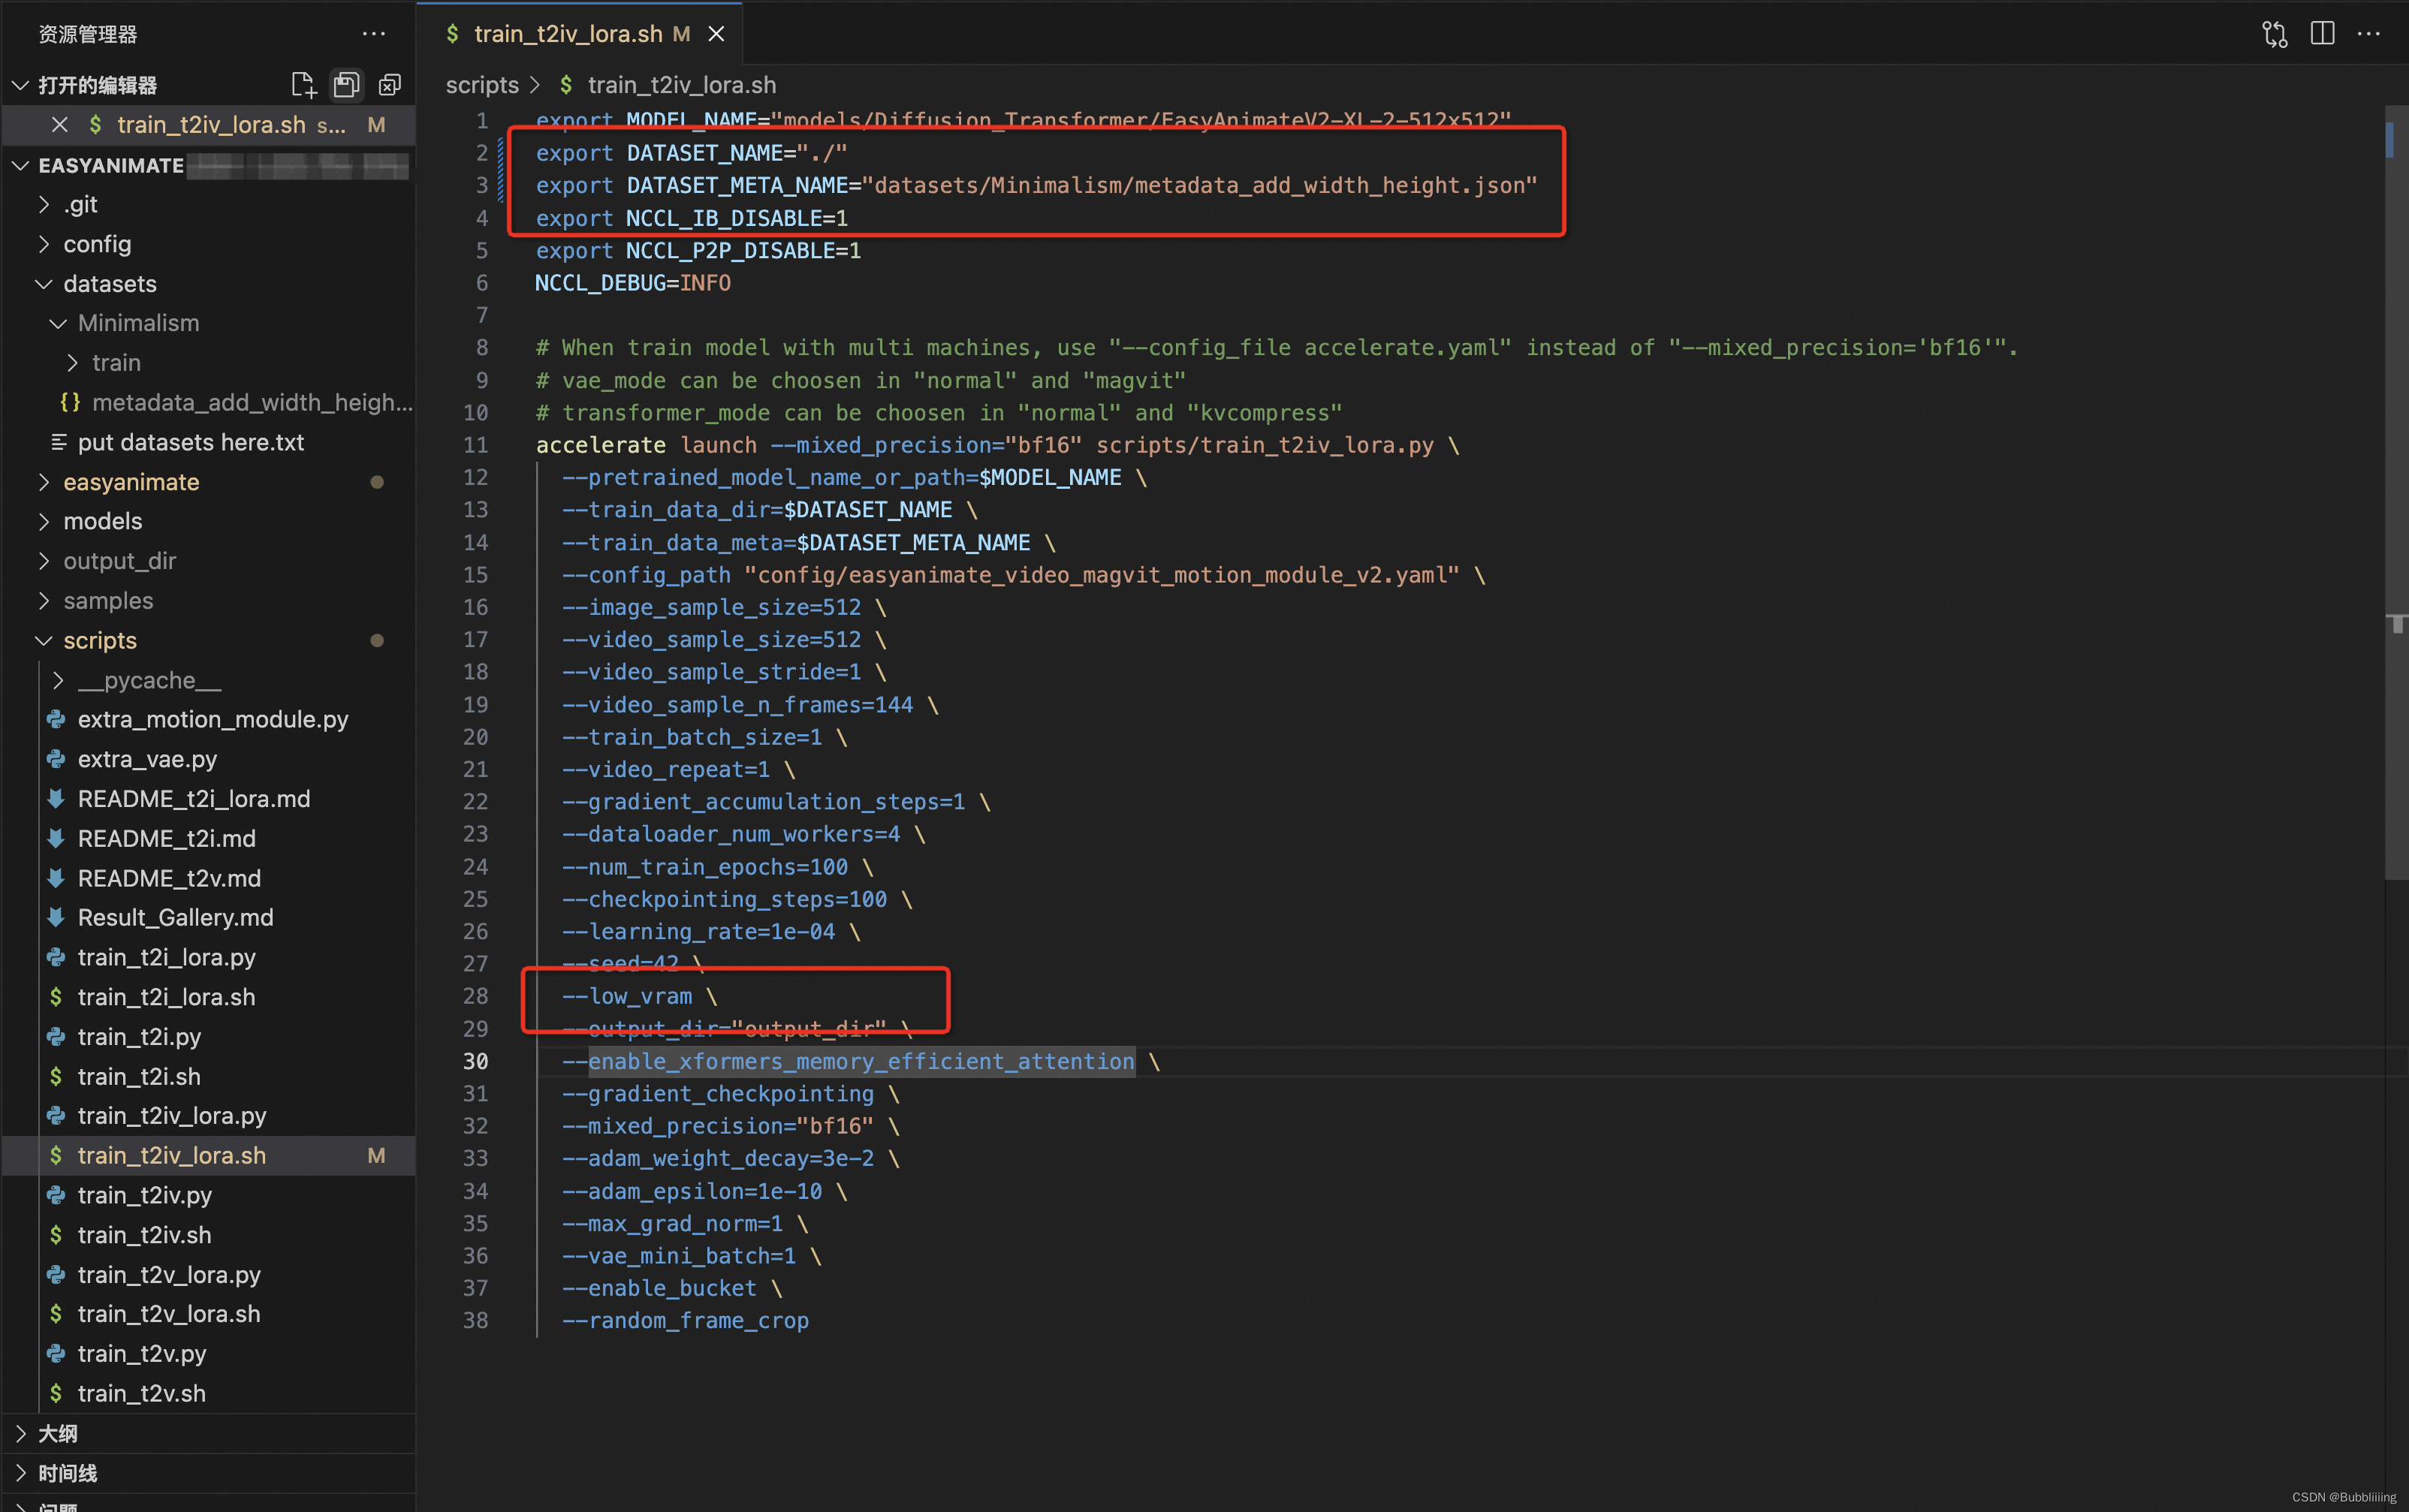
Task: Open README_t2v.md file
Action: click(169, 878)
